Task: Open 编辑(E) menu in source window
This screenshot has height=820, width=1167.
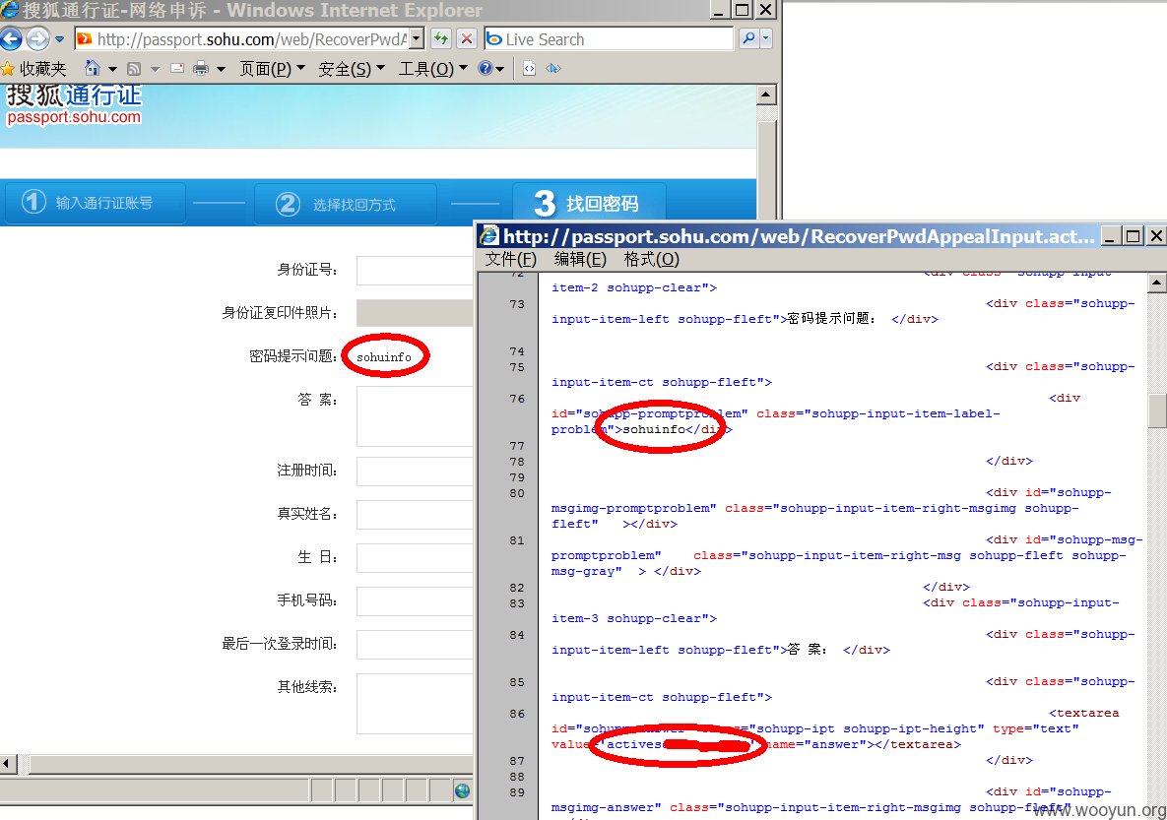Action: pyautogui.click(x=580, y=259)
